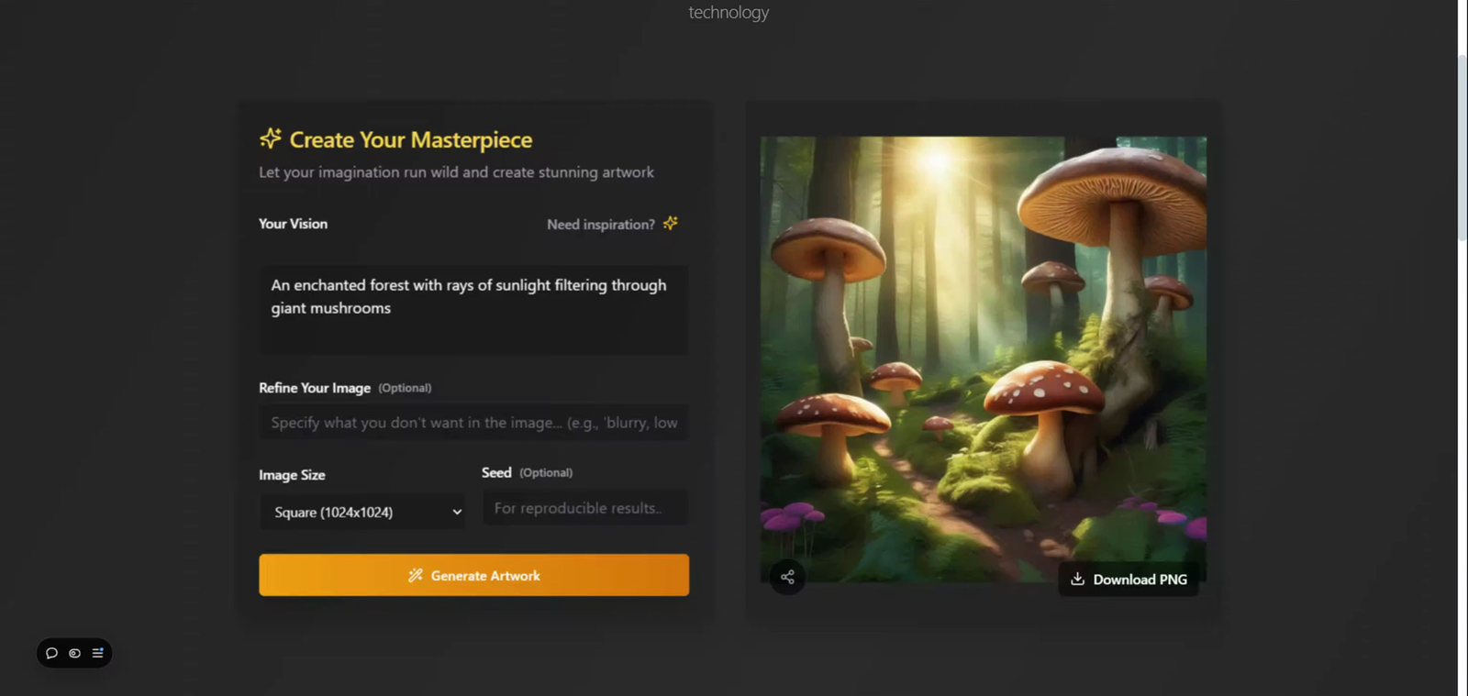Click the sparkle icon next to Need inspiration

(671, 224)
